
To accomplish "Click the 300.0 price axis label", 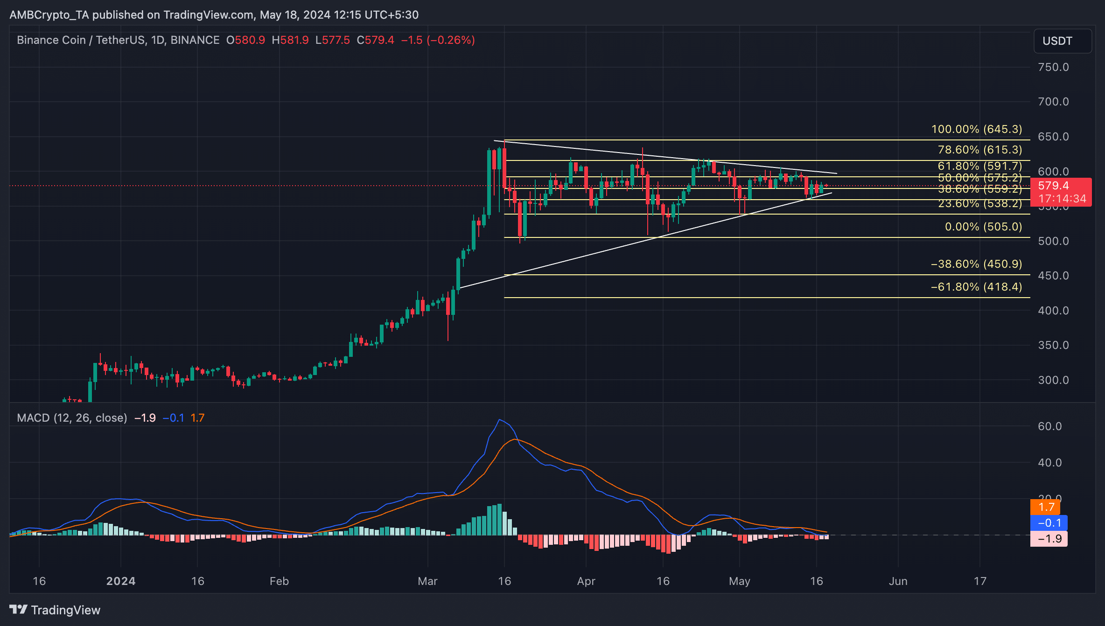I will pyautogui.click(x=1053, y=380).
